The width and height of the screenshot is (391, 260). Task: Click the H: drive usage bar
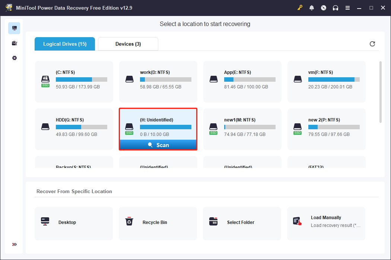(166, 127)
